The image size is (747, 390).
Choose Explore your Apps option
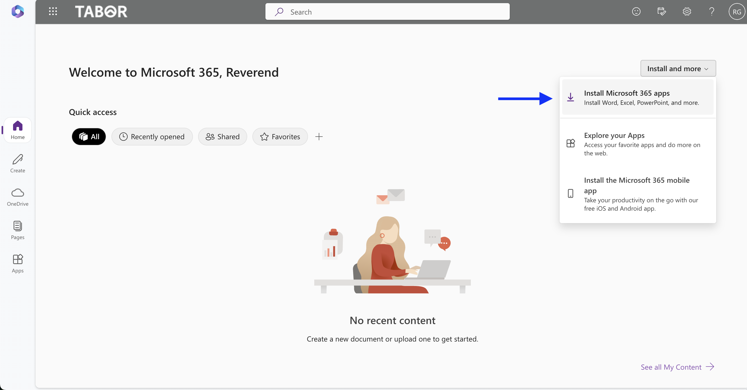637,144
